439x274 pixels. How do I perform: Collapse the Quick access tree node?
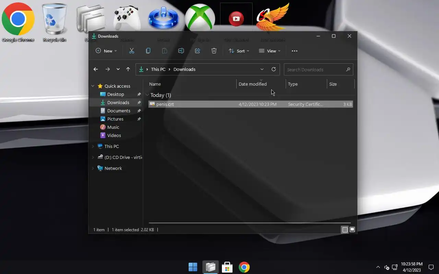point(93,86)
